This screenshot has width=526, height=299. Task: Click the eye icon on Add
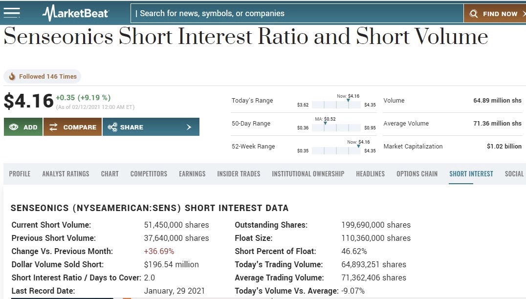point(14,127)
